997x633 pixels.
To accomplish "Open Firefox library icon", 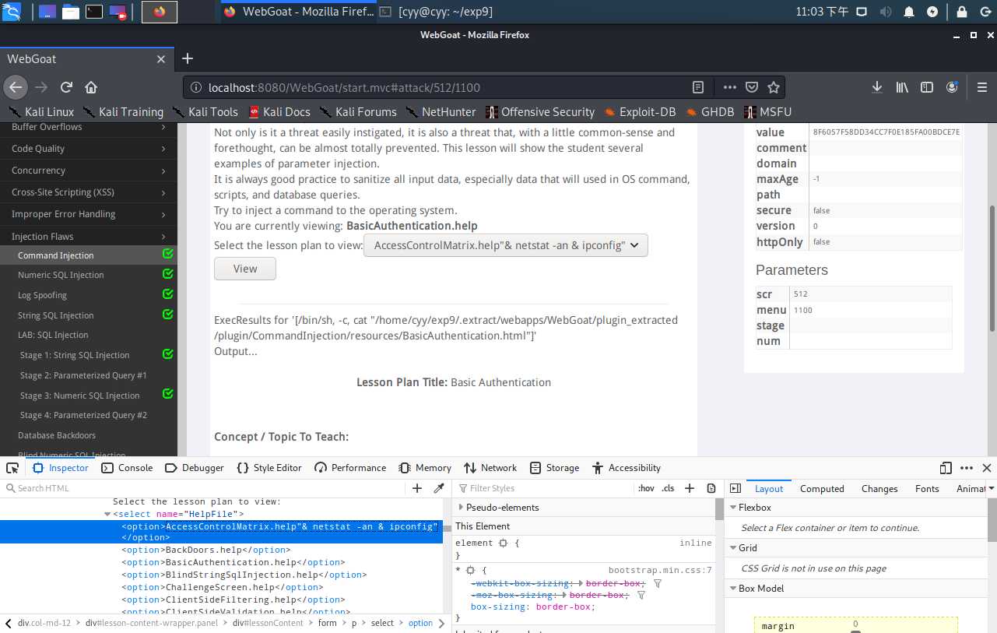I will point(902,87).
